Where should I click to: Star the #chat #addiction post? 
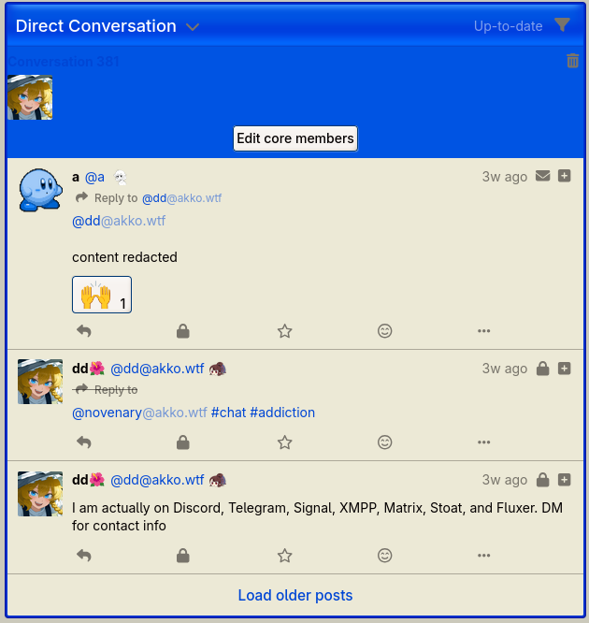285,442
